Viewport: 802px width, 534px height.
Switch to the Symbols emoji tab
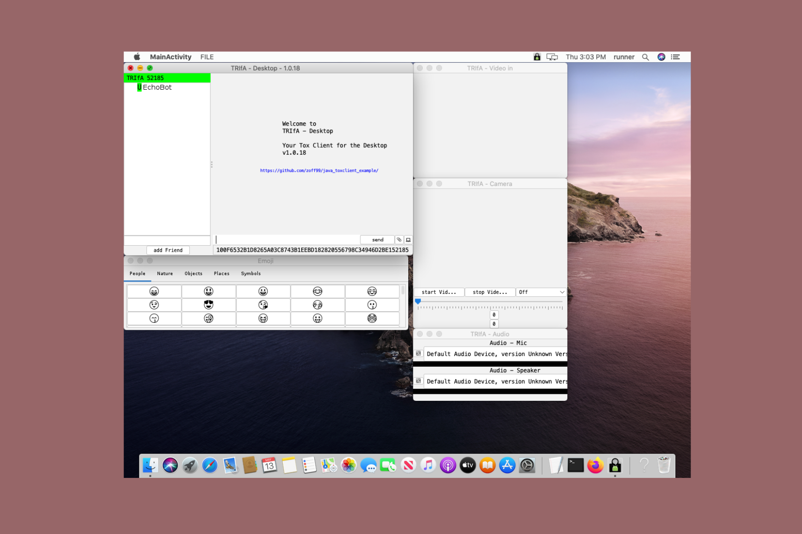click(x=251, y=274)
